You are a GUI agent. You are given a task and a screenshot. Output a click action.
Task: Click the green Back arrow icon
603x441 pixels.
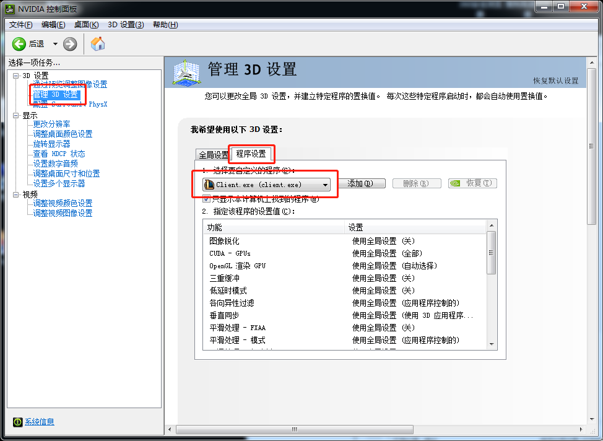(19, 44)
